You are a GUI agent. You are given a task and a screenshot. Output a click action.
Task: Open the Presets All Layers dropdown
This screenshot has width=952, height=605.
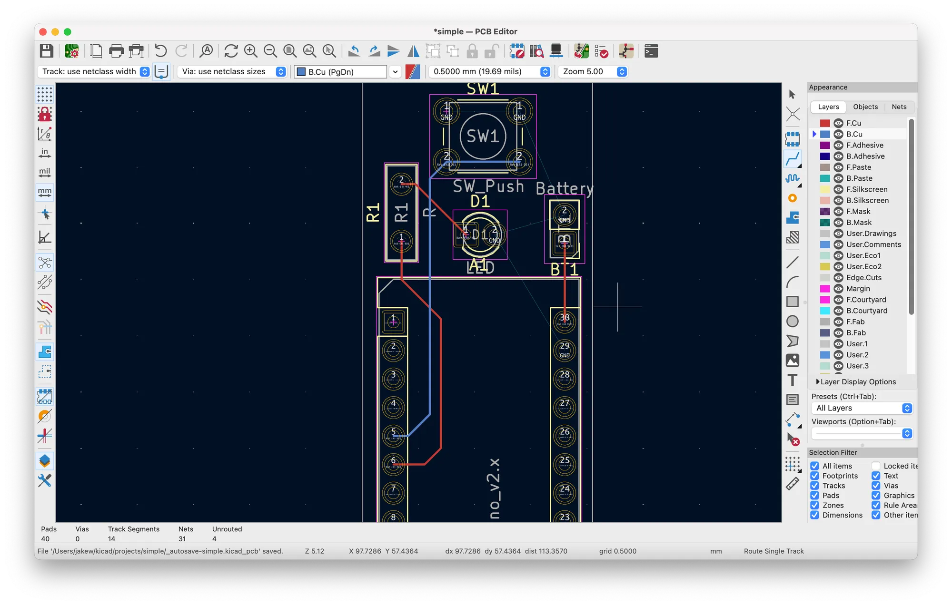[862, 408]
